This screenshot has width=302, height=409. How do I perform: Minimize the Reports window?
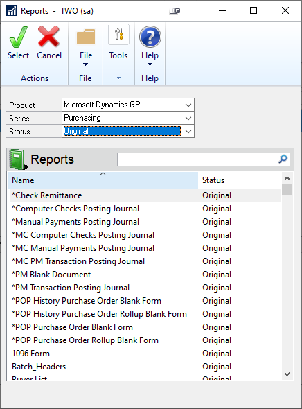pyautogui.click(x=222, y=10)
